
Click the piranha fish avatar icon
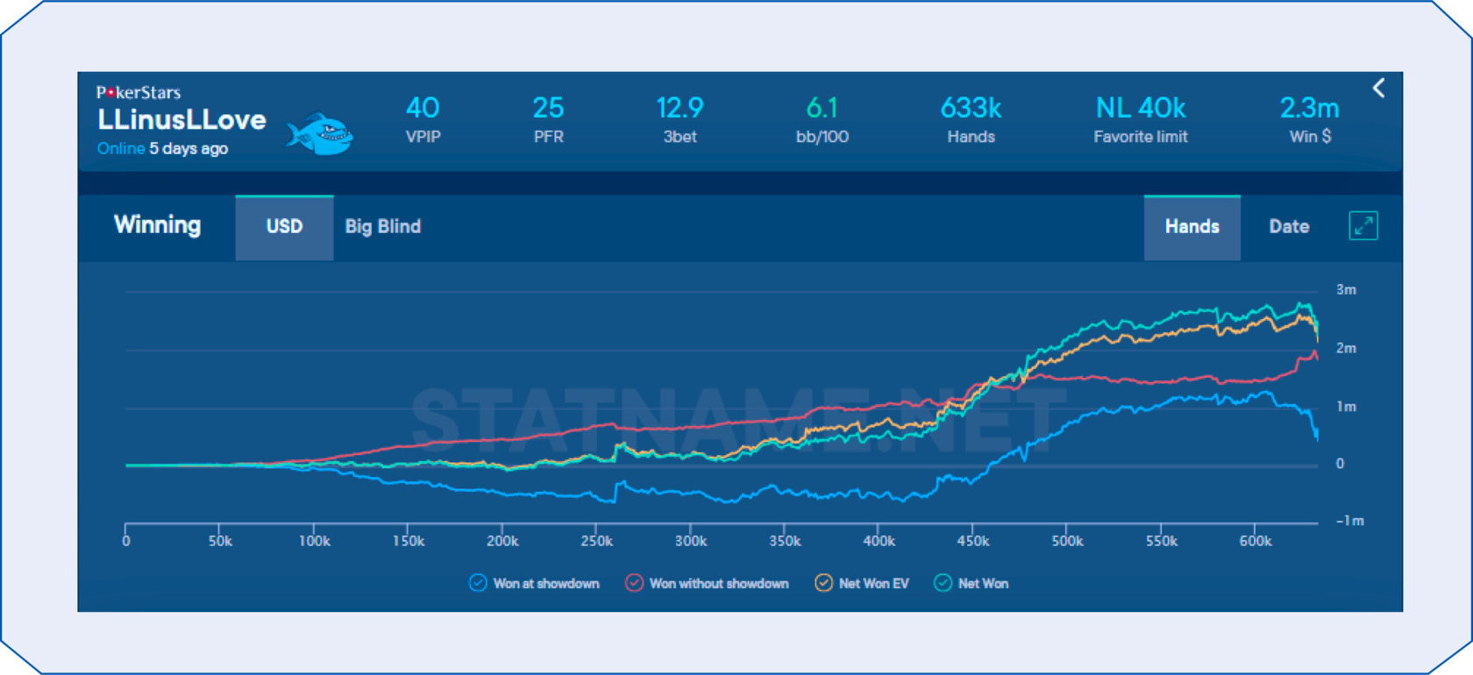coord(320,134)
